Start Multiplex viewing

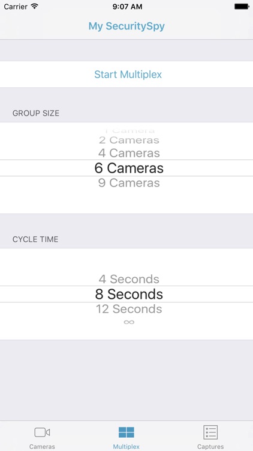(128, 74)
